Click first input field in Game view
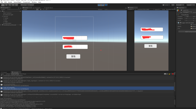This screenshot has height=109, width=196. (x=152, y=30)
